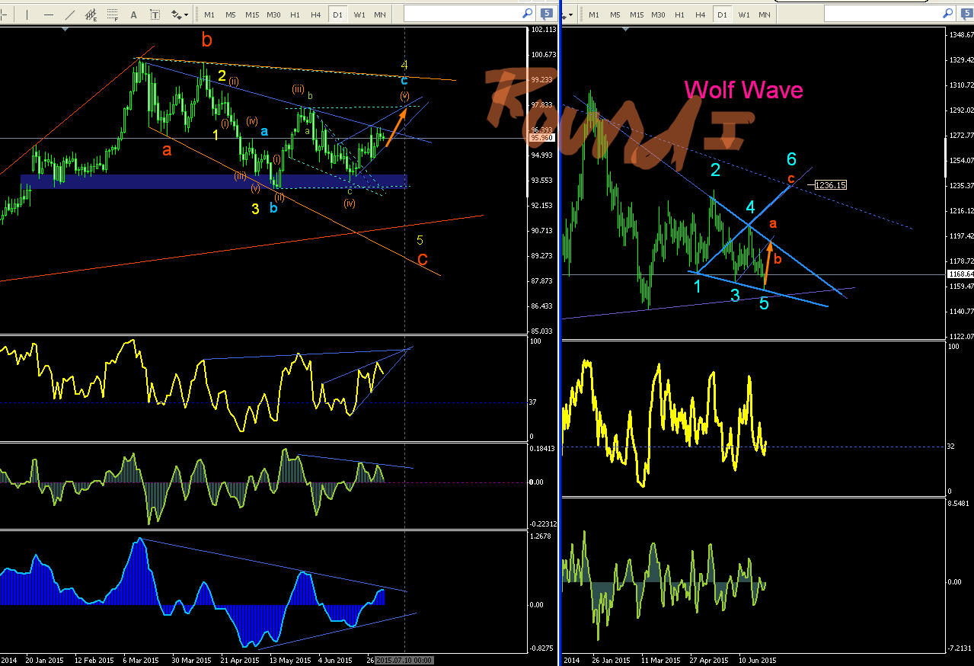The height and width of the screenshot is (666, 974).
Task: Click the cyan '5' label on right chart
Action: coord(765,303)
